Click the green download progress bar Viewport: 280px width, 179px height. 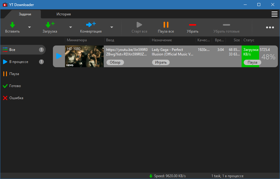coord(250,56)
